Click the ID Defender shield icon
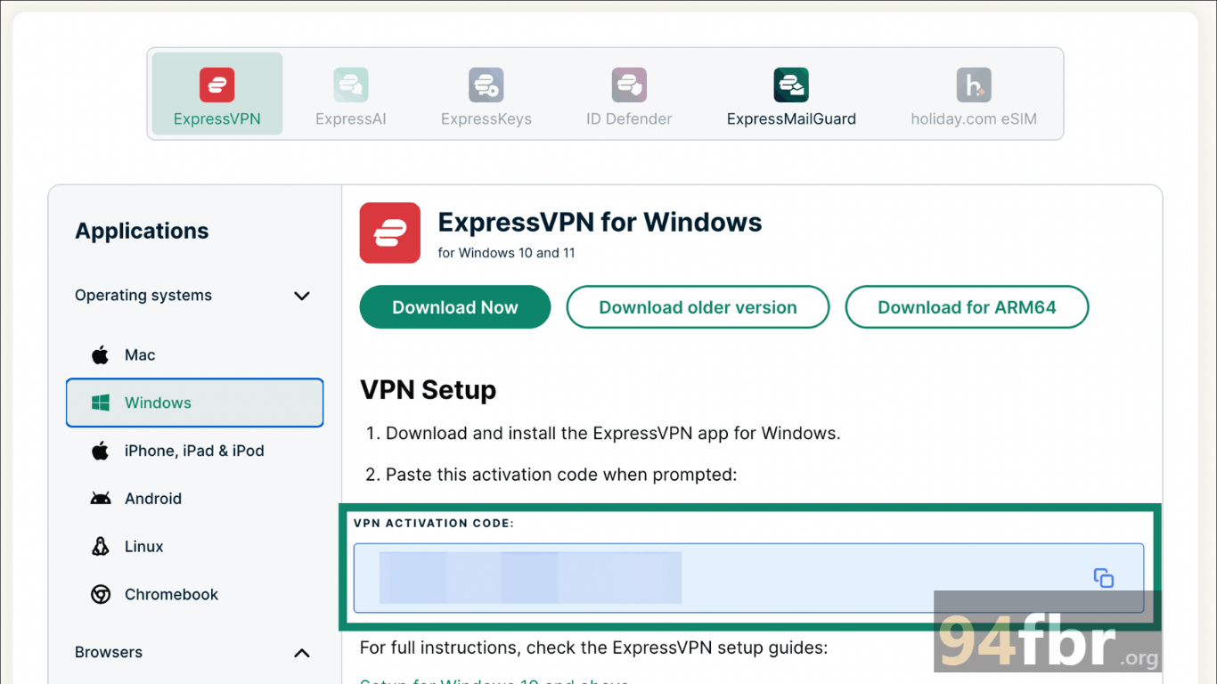This screenshot has height=684, width=1217. tap(629, 85)
